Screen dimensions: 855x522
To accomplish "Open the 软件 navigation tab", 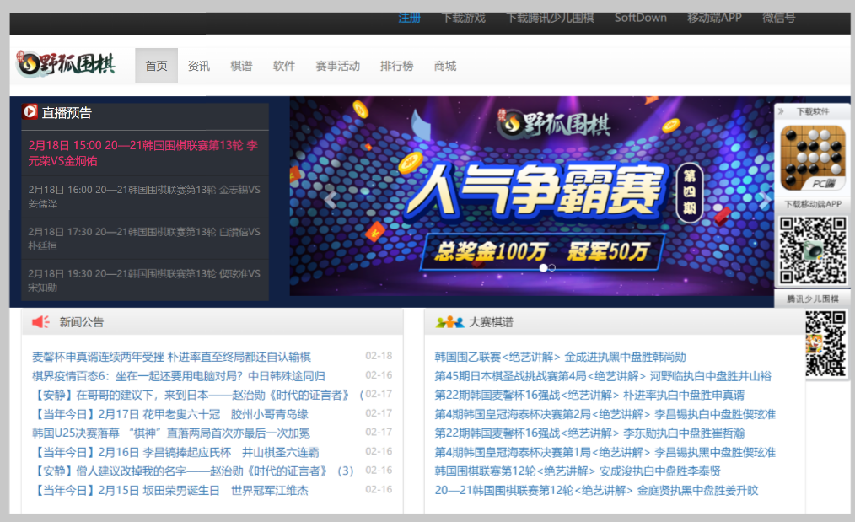I will point(284,66).
